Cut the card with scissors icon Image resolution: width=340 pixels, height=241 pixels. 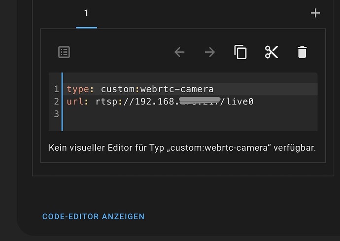(272, 52)
